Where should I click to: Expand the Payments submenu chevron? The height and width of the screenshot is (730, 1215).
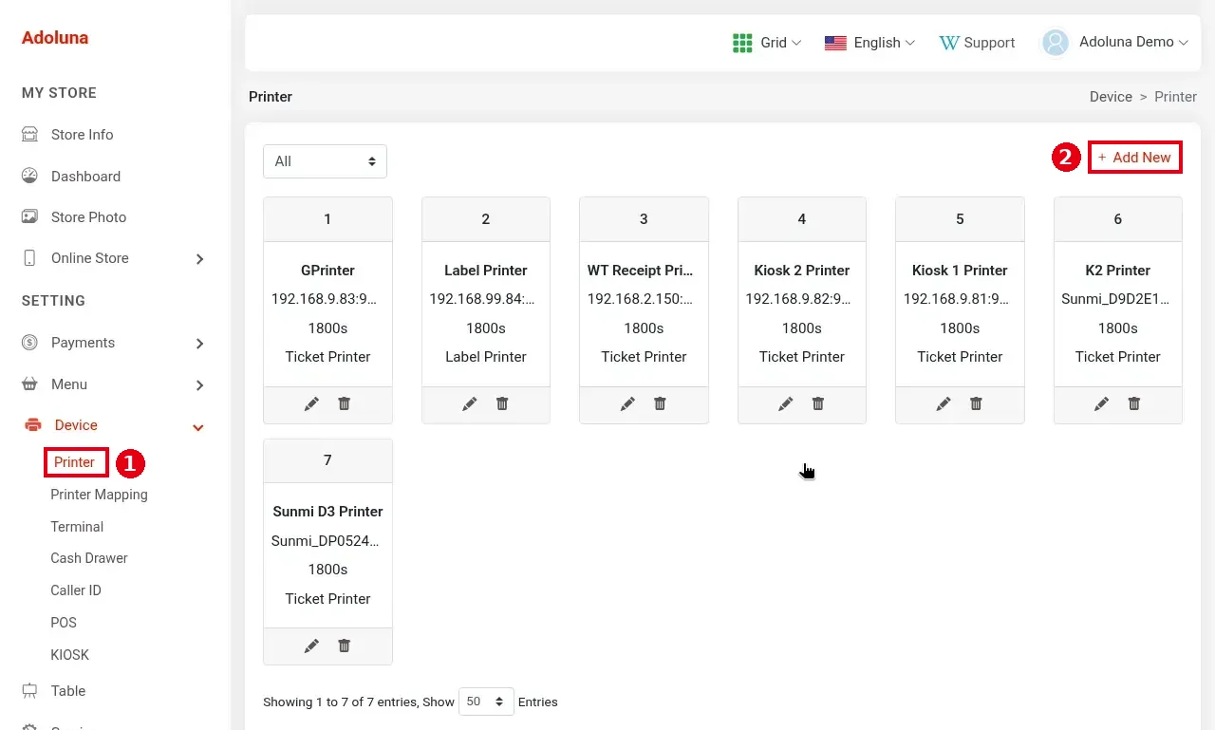[199, 344]
